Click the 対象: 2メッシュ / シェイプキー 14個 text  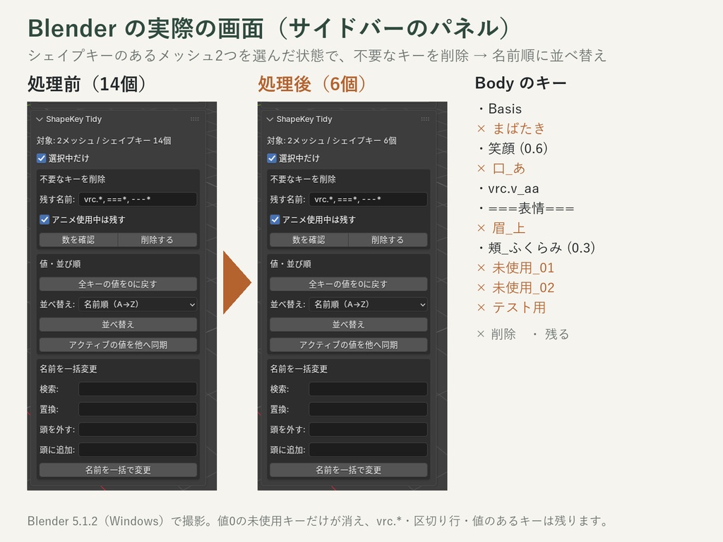click(x=104, y=141)
